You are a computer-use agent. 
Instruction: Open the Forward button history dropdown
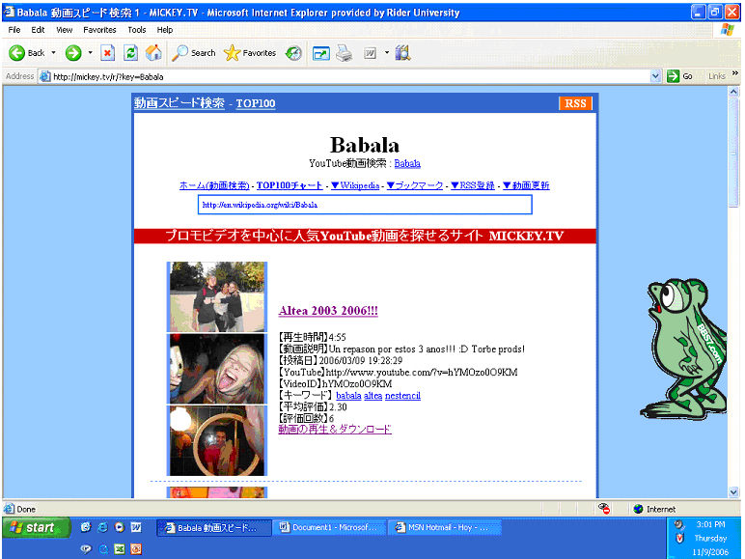click(91, 53)
